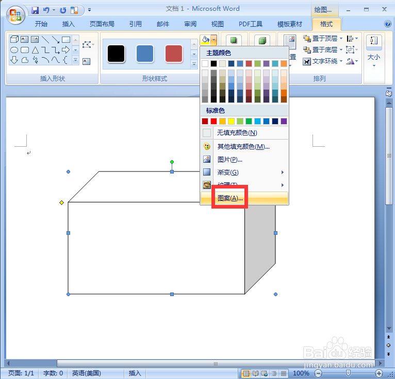This screenshot has width=395, height=379.
Task: Open the Office button menu
Action: (15, 15)
